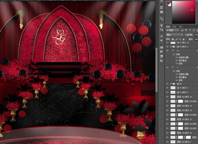The image size is (198, 144).
Task: Click the white background color swatch
Action: point(170,5)
